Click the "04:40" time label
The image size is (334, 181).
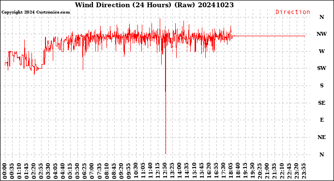pyautogui.click(x=63, y=171)
